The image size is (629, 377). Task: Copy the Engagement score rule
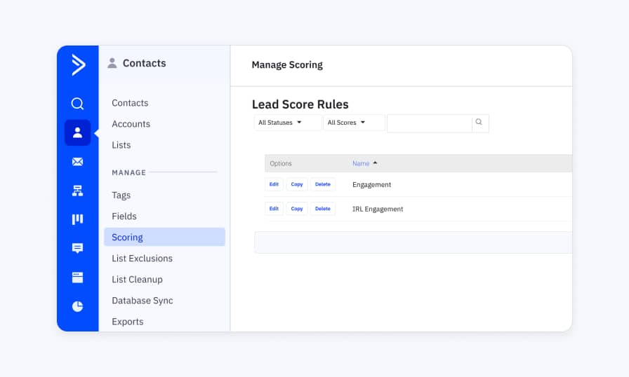pyautogui.click(x=297, y=185)
